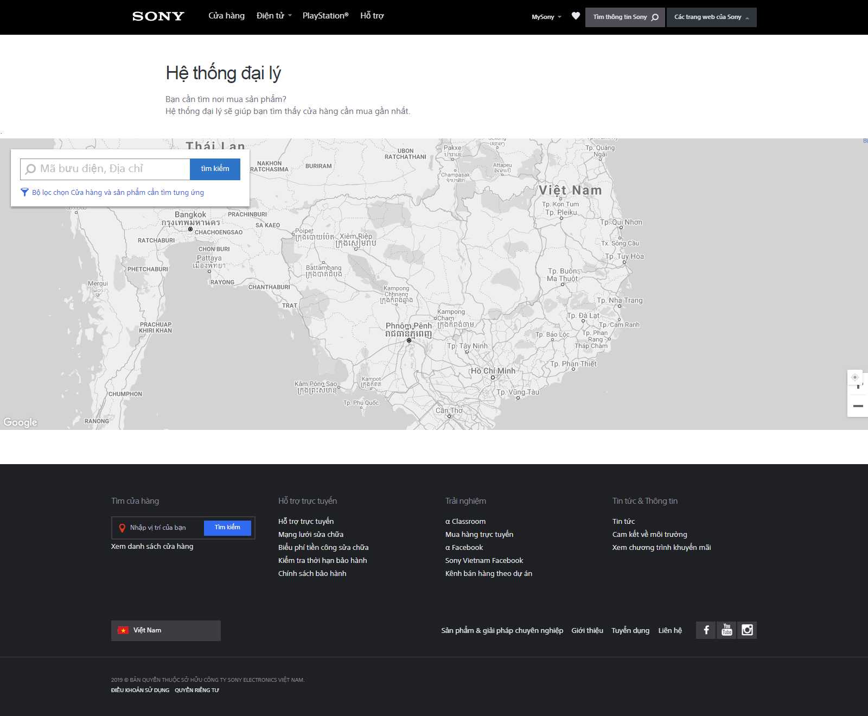This screenshot has height=716, width=868.
Task: Click the Tìm thông tin Sony search box
Action: click(624, 17)
